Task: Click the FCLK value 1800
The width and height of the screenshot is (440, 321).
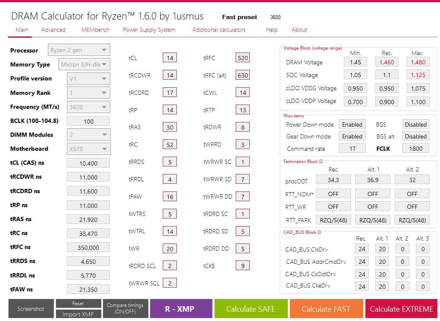Action: (415, 148)
